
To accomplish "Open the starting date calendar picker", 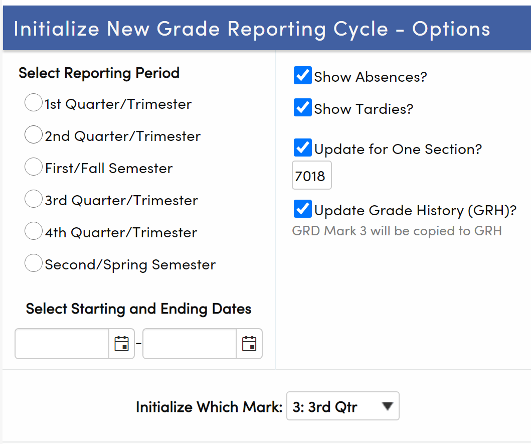I will (x=121, y=343).
